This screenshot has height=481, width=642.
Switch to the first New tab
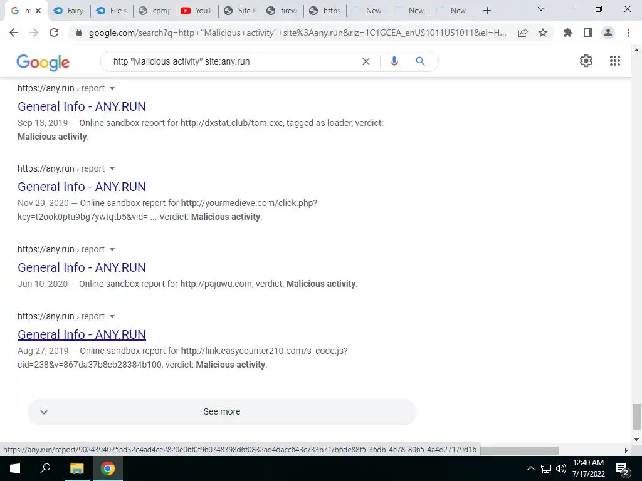[x=367, y=11]
